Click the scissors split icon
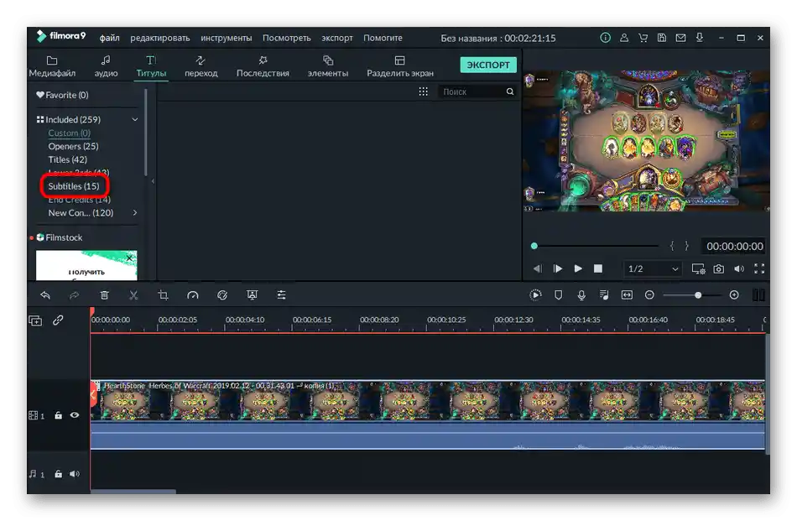This screenshot has height=521, width=797. click(133, 295)
